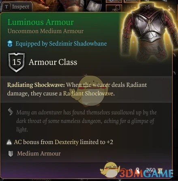
Task: Select the Luminous Armour title
Action: 41,22
